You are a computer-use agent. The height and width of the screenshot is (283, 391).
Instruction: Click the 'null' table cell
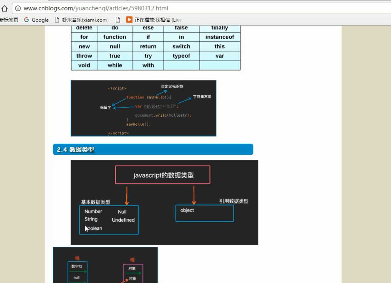(x=115, y=46)
